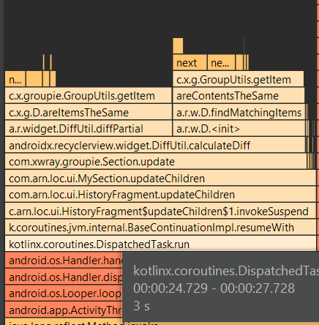Select android.app.ActivityThr frame
The width and height of the screenshot is (319, 325).
coord(64,310)
